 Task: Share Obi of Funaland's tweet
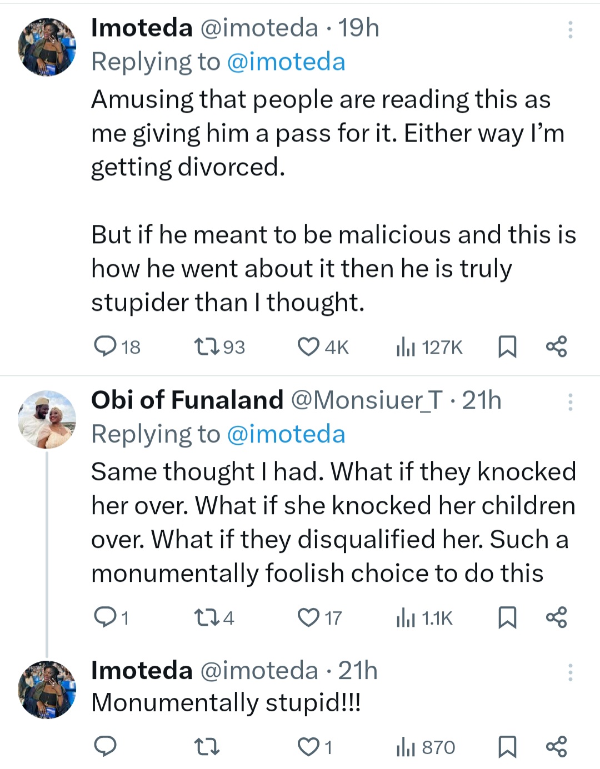[x=556, y=617]
